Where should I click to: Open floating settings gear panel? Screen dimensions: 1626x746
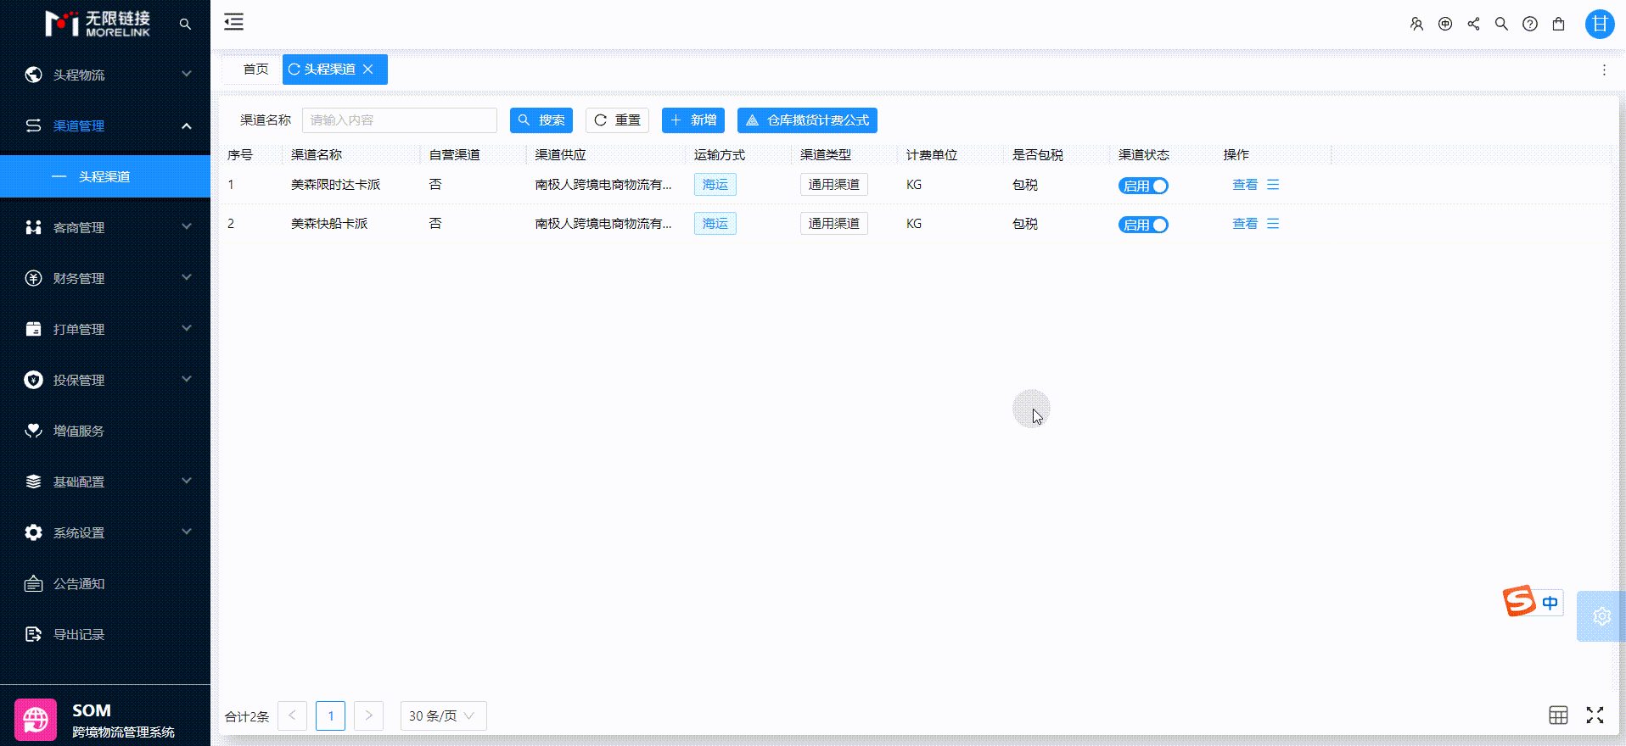(1601, 616)
